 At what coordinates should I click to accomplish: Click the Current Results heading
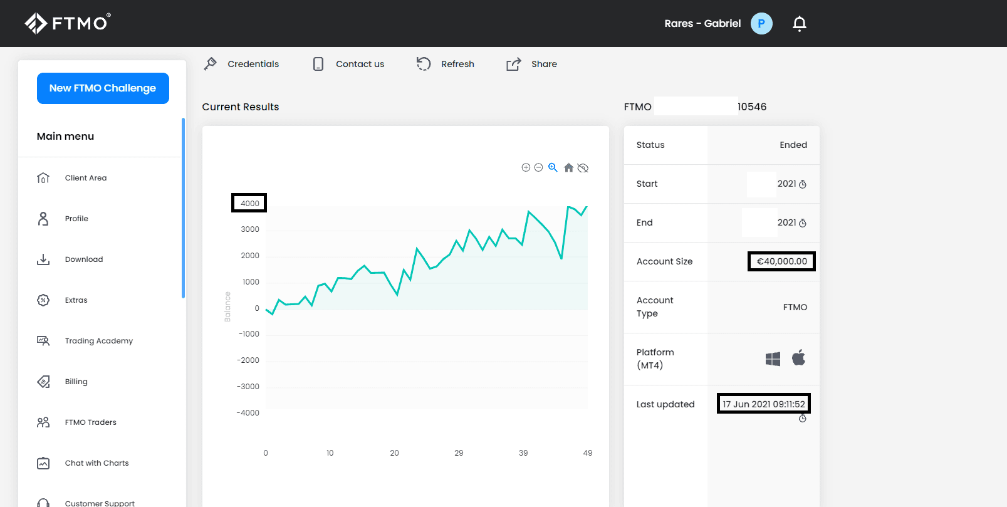[x=241, y=107]
